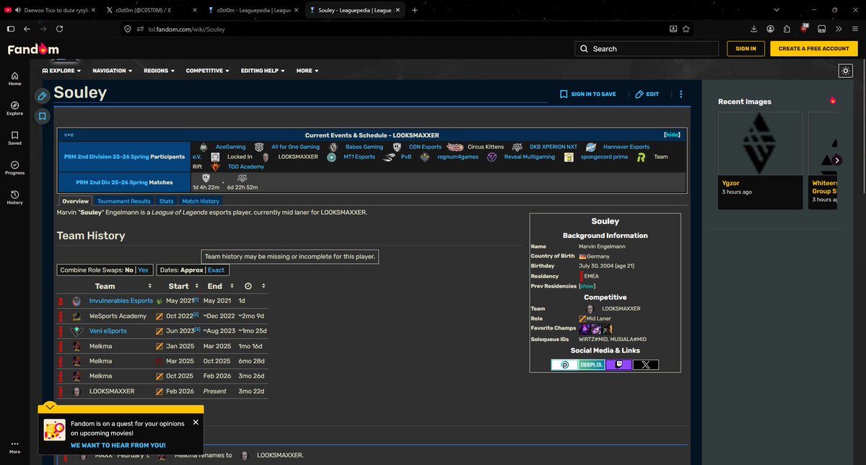Open a new browser tab with plus
Viewport: 866px width, 465px height.
point(414,10)
